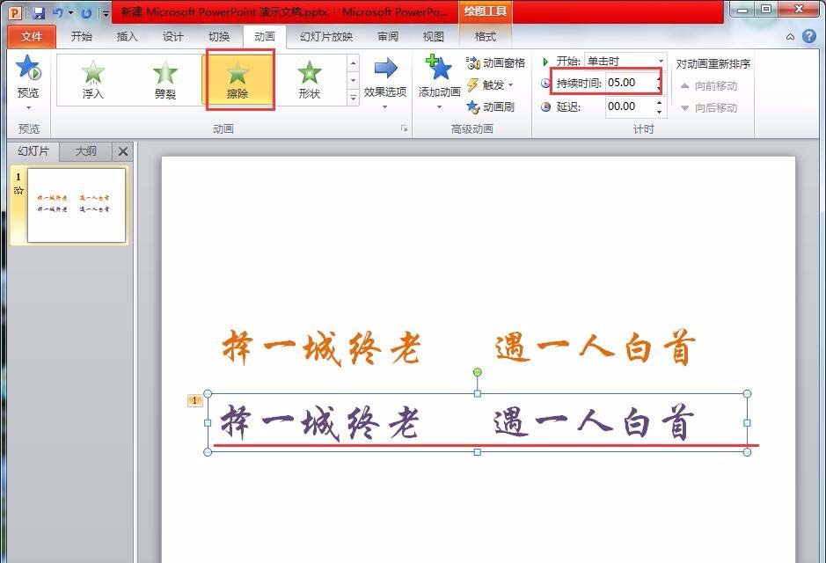Switch to the Transitions (切换) tab
Screen dimensions: 826x563
coord(219,36)
